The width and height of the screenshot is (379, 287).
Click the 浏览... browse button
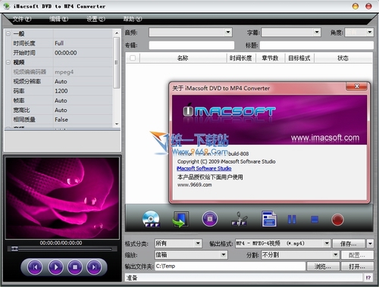323,267
